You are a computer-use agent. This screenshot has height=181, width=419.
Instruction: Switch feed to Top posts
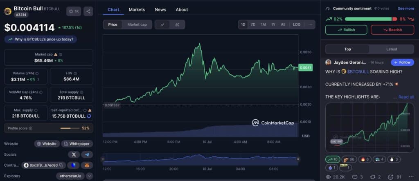[x=347, y=49]
